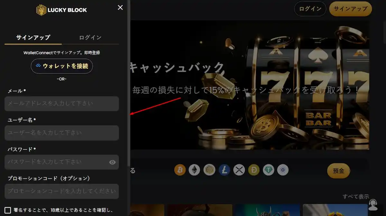
Task: Click the WalletConnect icon in the connect button
Action: (x=38, y=66)
